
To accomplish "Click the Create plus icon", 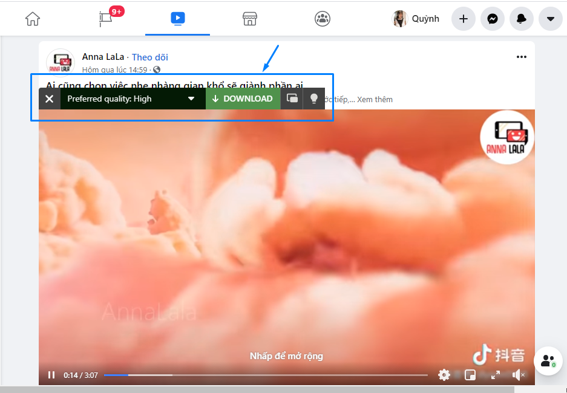I will (x=463, y=19).
